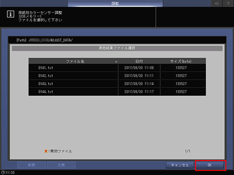Select the 調整 tab
The width and height of the screenshot is (234, 175).
[x=115, y=3]
